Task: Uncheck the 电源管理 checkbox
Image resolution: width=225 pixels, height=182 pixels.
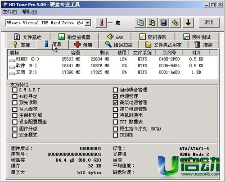Action: coord(115,96)
